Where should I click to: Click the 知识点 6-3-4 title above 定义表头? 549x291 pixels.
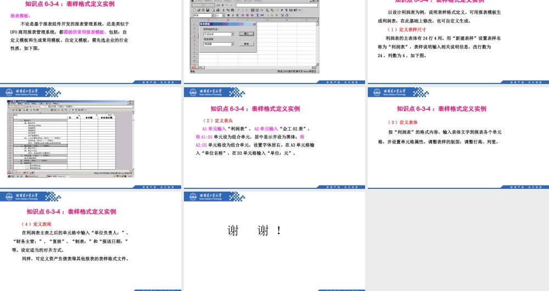coord(255,109)
